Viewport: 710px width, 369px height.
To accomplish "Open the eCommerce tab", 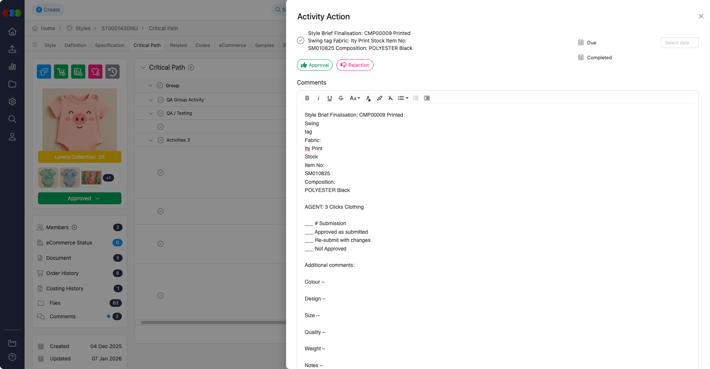I will click(x=232, y=45).
